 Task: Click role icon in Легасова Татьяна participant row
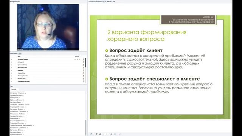point(83,59)
